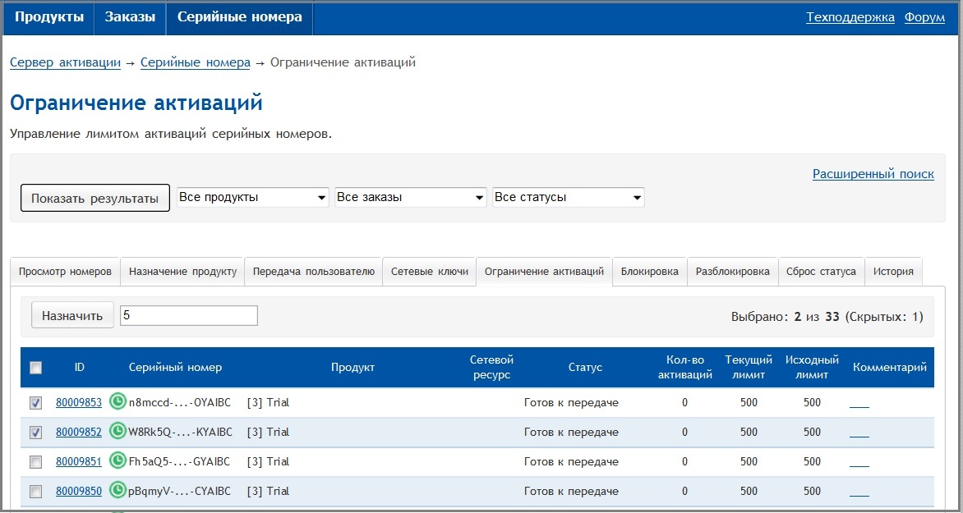The image size is (963, 513).
Task: Click clock icon beside serial Fh5aQ5
Action: (117, 461)
